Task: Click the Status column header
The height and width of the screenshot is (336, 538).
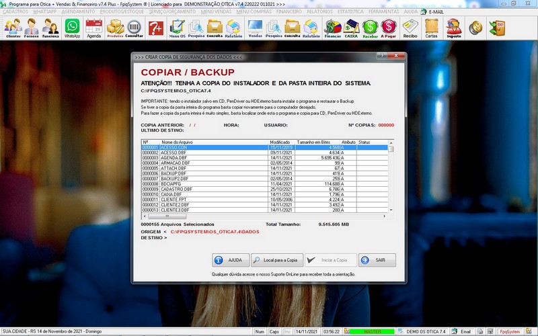Action: coord(373,142)
